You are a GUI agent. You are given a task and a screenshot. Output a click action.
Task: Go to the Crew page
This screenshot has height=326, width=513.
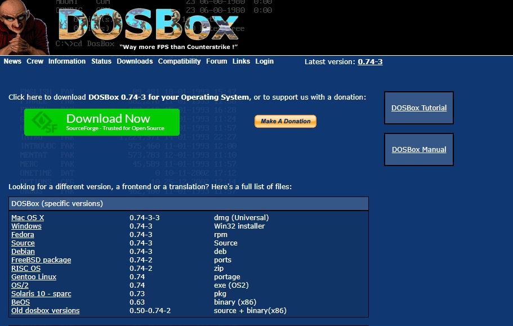point(35,61)
